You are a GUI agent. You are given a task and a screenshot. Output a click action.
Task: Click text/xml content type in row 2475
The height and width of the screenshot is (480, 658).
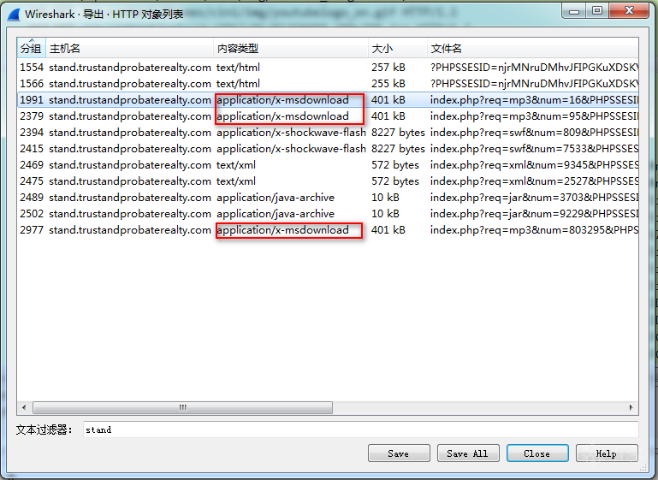point(236,181)
